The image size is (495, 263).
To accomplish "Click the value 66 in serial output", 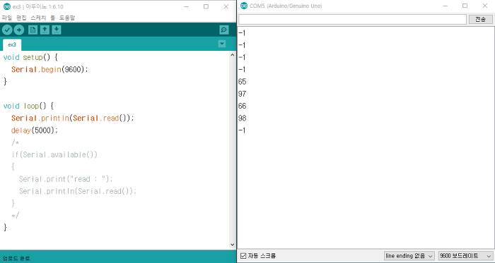I will 242,106.
